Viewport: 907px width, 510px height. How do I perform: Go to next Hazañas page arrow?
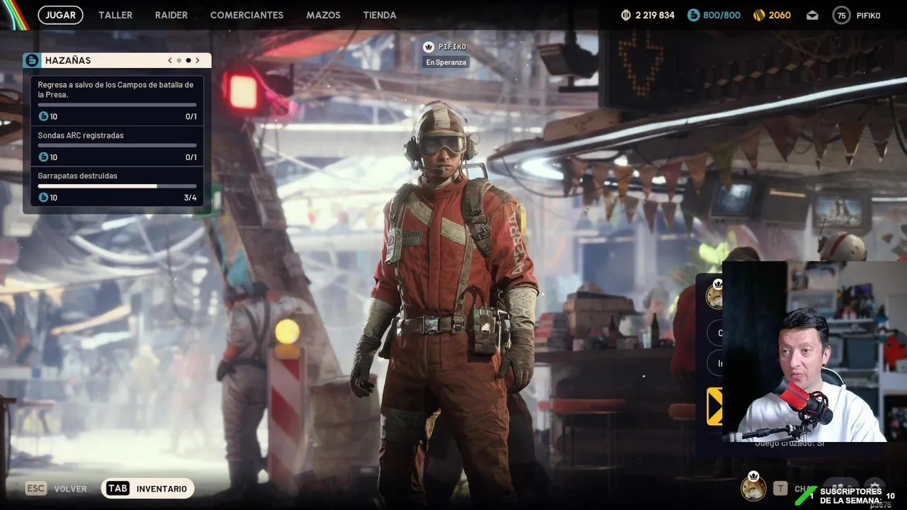(x=198, y=60)
